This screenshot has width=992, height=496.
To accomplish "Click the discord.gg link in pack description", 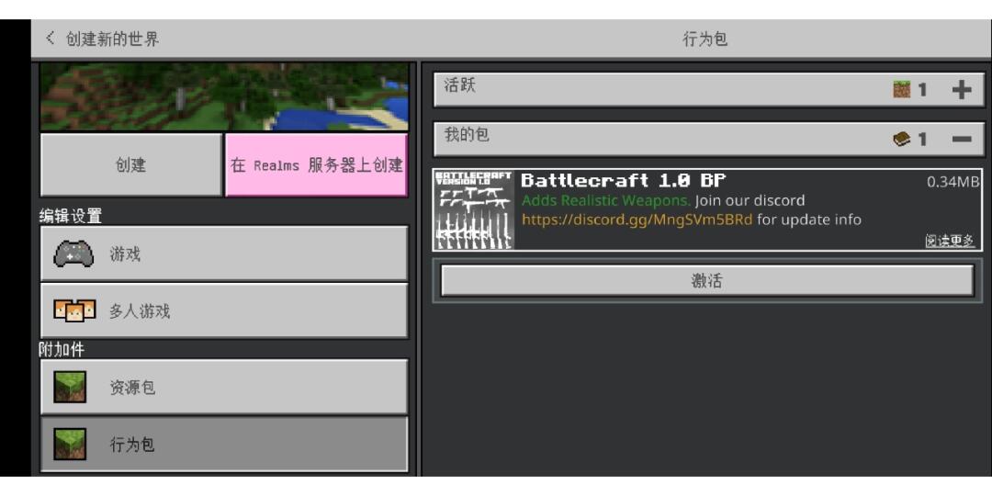I will (x=637, y=220).
